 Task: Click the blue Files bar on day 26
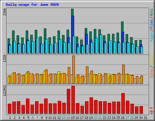pos(123,37)
